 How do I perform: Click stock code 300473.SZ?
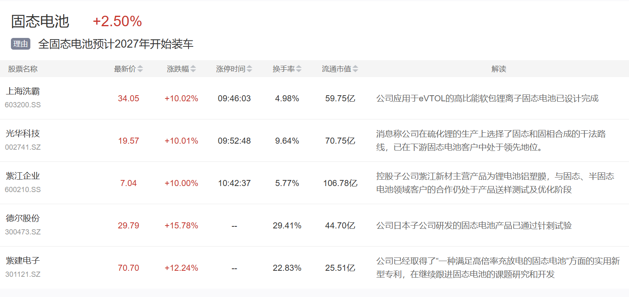23,232
